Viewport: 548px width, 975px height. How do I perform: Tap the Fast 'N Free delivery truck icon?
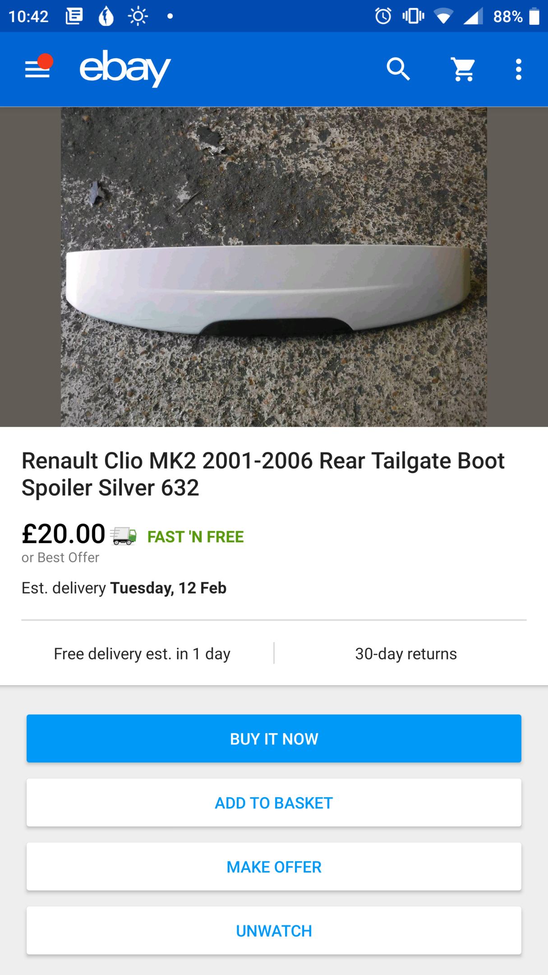pyautogui.click(x=123, y=536)
